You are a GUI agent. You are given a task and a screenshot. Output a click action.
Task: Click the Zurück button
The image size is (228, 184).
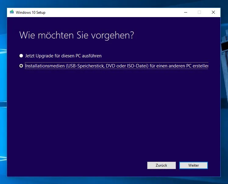[x=162, y=165]
